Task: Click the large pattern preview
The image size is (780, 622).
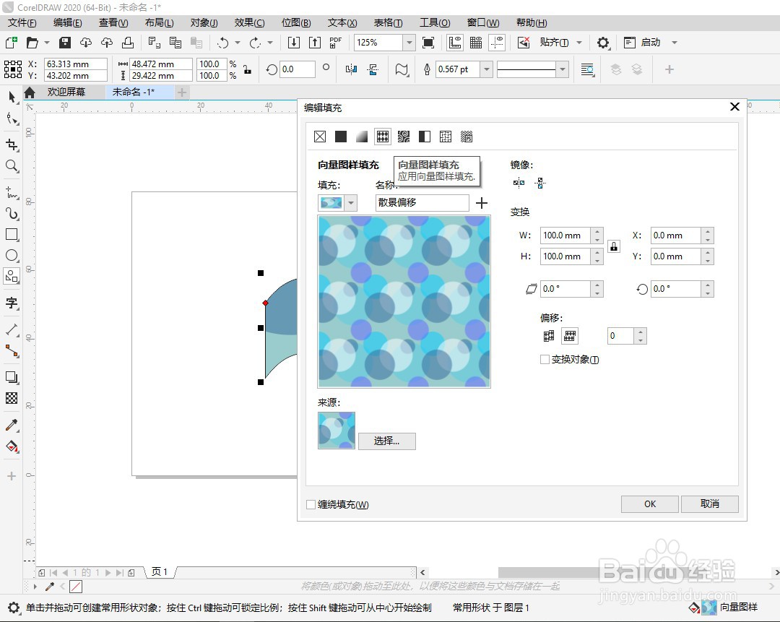Action: pos(404,301)
